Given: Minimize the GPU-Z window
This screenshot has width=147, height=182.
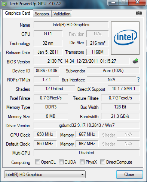Looking at the screenshot, I should pyautogui.click(x=113, y=3).
